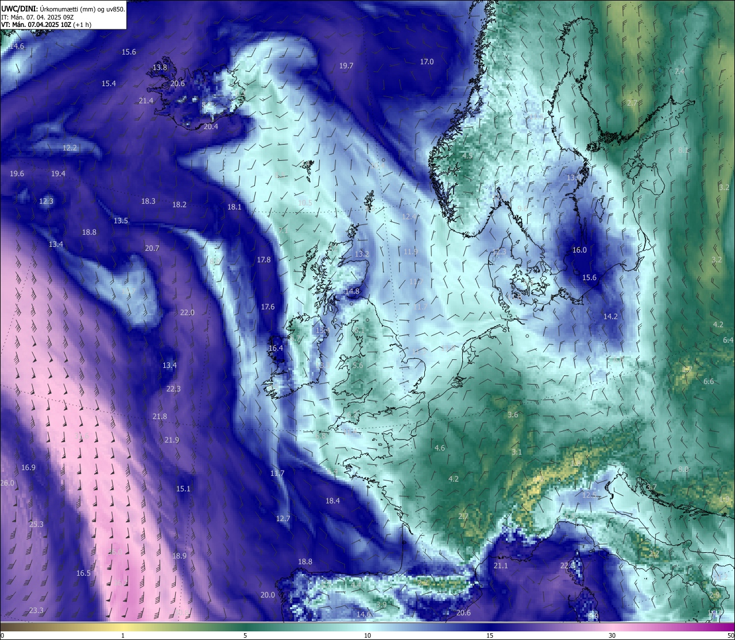Viewport: 735px width, 640px height.
Task: Click the 18.4 value in the Bay of Biscay
Action: pos(332,501)
